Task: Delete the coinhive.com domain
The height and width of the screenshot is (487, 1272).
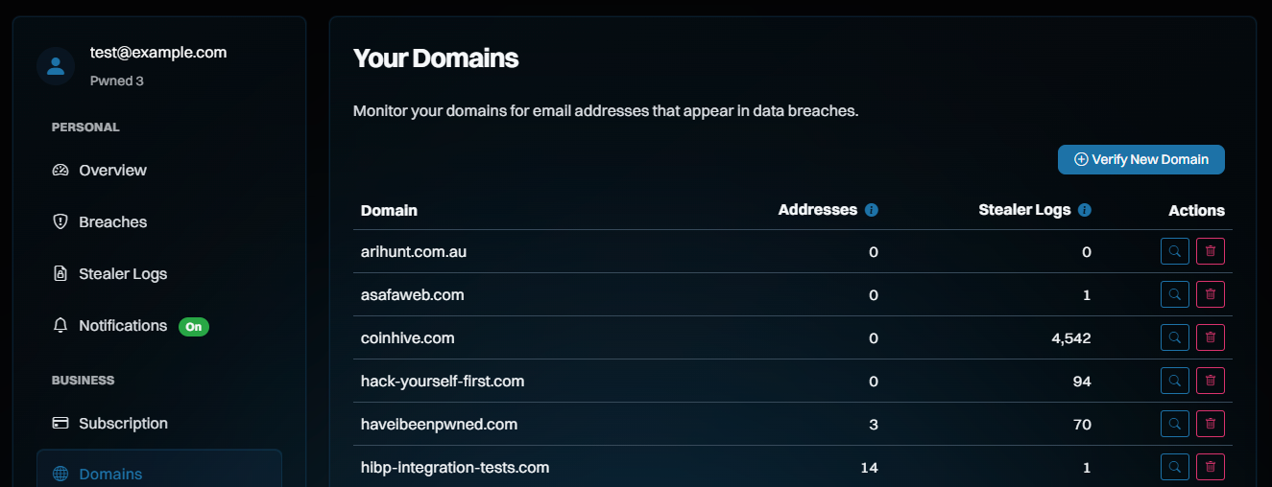Action: [x=1211, y=337]
